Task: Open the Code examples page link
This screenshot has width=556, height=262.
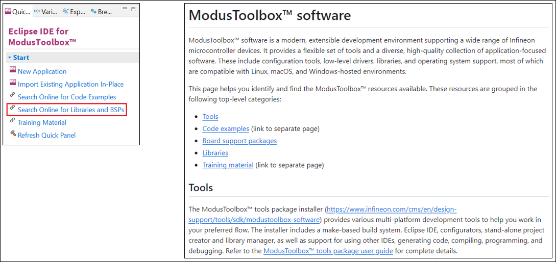Action: pos(226,128)
